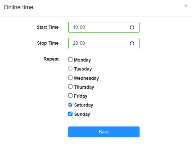Click the Wednesday label text
The image size is (192, 145).
coord(86,78)
